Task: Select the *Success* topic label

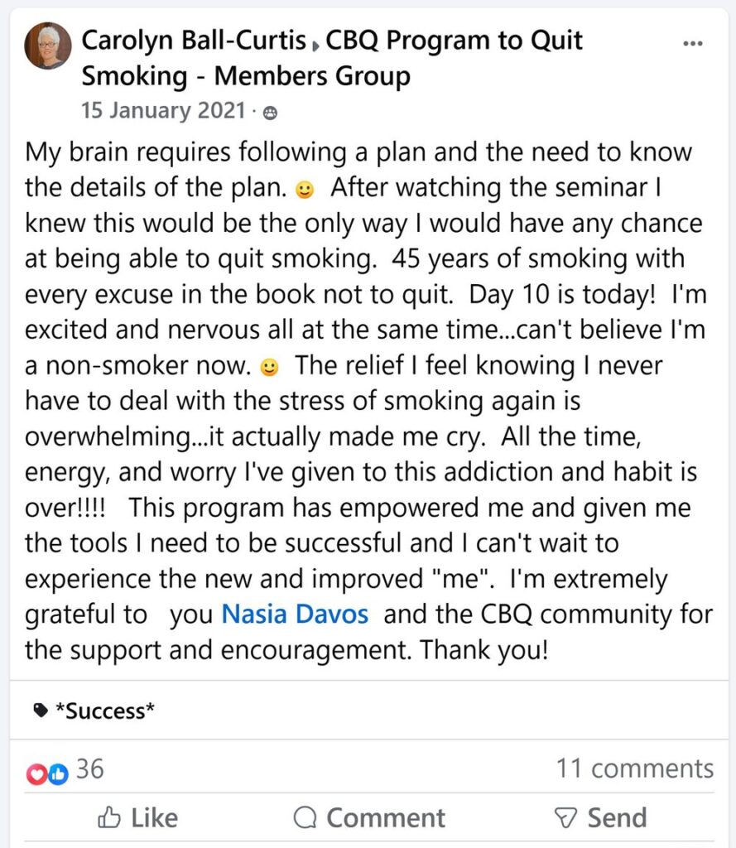Action: tap(105, 711)
